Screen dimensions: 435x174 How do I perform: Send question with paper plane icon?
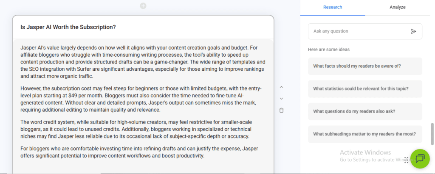pos(413,31)
